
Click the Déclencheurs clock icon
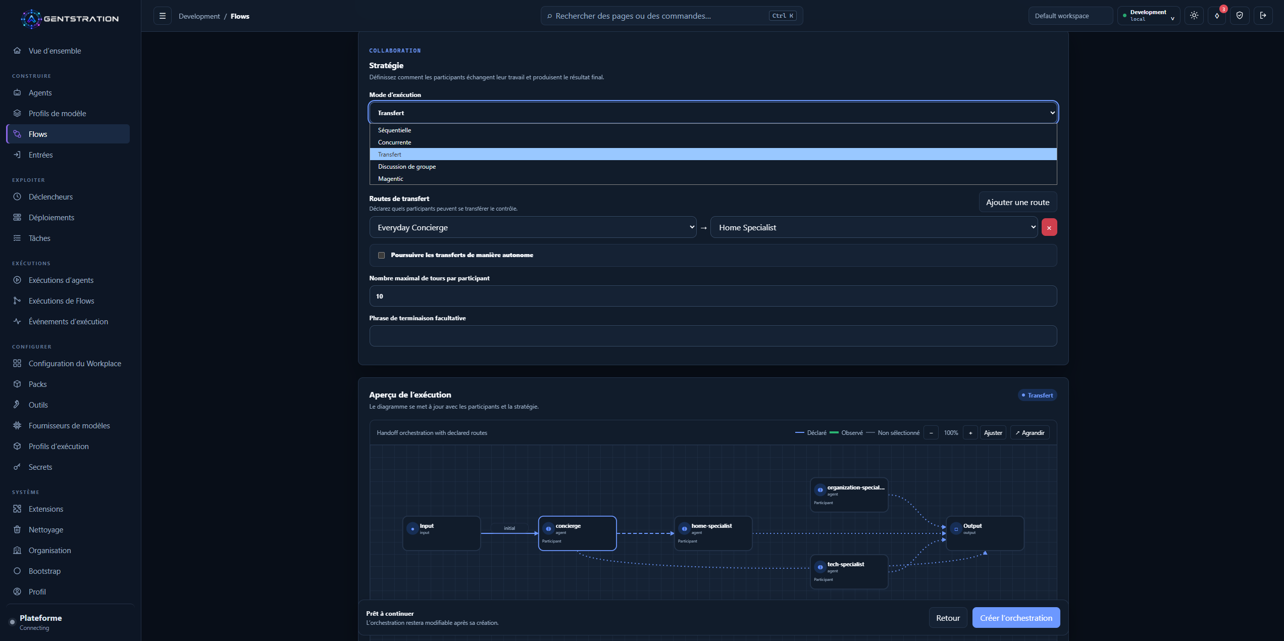coord(17,196)
